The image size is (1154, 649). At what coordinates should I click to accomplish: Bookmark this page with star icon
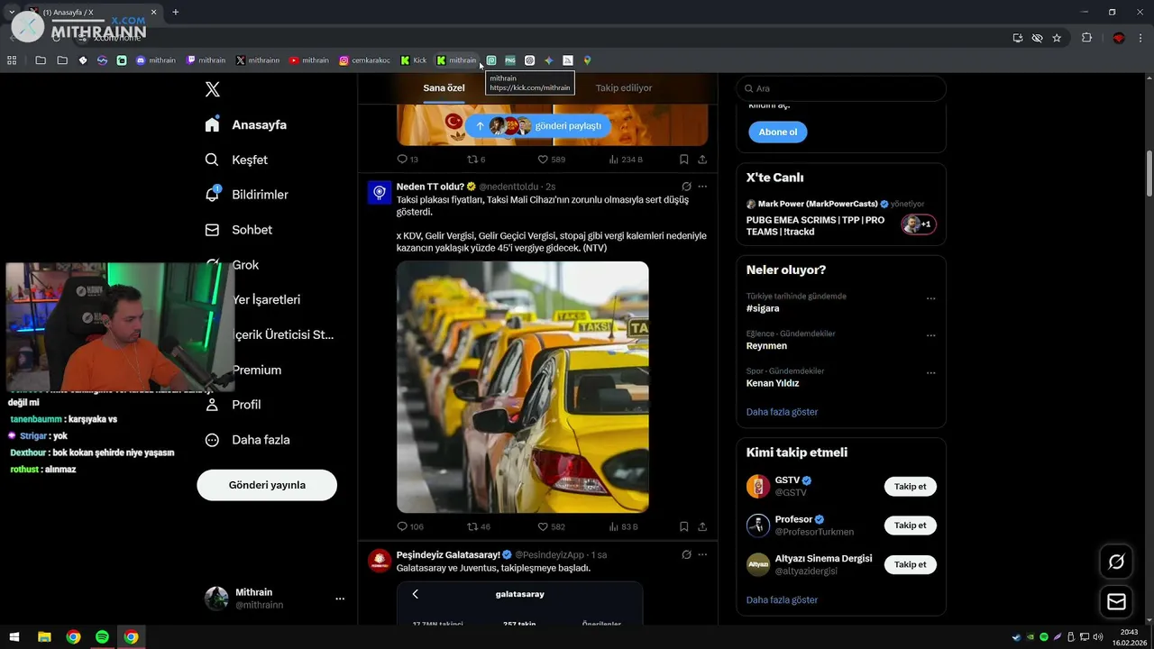tap(1057, 38)
